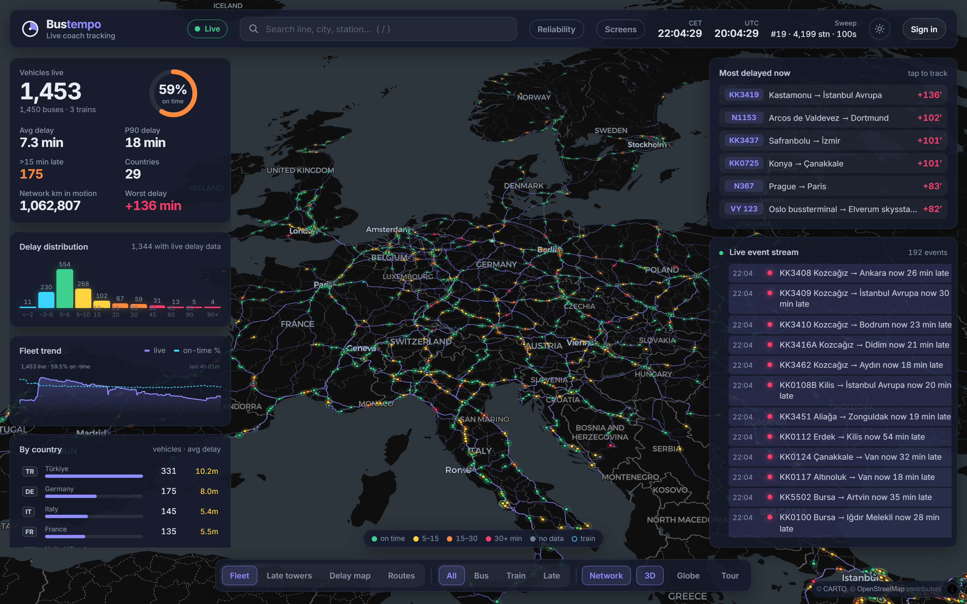Click the KK3419 line badge

(744, 95)
